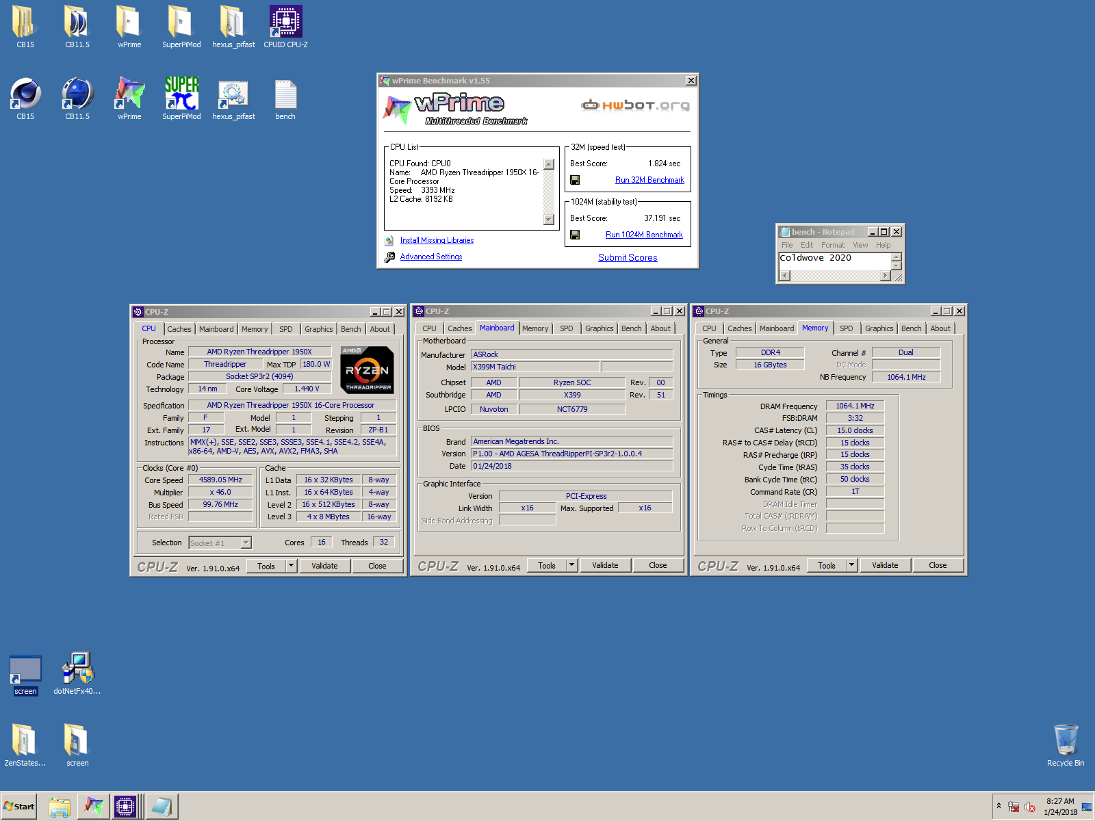The image size is (1095, 821).
Task: Select the screen shortcut icon on desktop
Action: pyautogui.click(x=25, y=674)
